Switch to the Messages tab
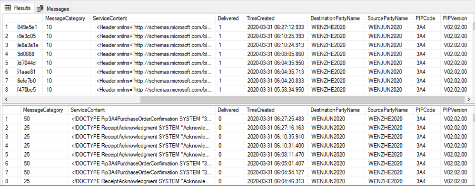The height and width of the screenshot is (186, 475). click(x=53, y=9)
